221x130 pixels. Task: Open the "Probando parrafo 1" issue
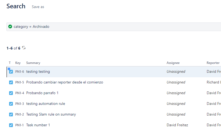coord(42,93)
